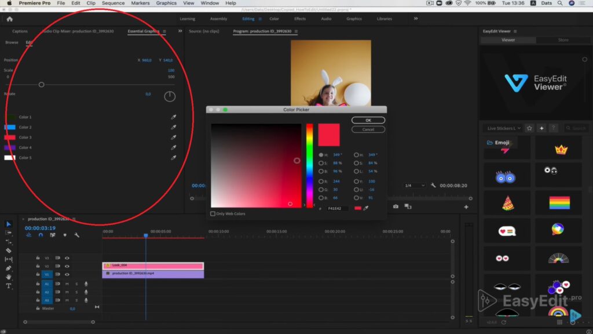Insert the crown emoji sticker
Image resolution: width=593 pixels, height=334 pixels.
pyautogui.click(x=561, y=150)
